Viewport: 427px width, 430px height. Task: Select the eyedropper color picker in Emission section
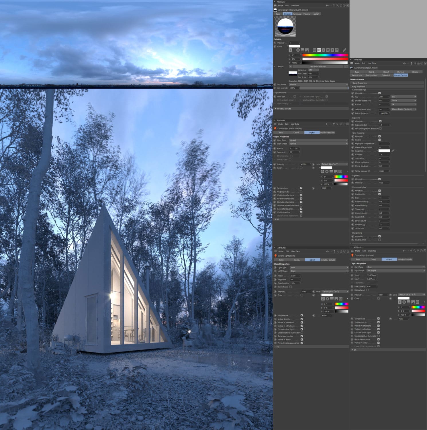click(344, 50)
